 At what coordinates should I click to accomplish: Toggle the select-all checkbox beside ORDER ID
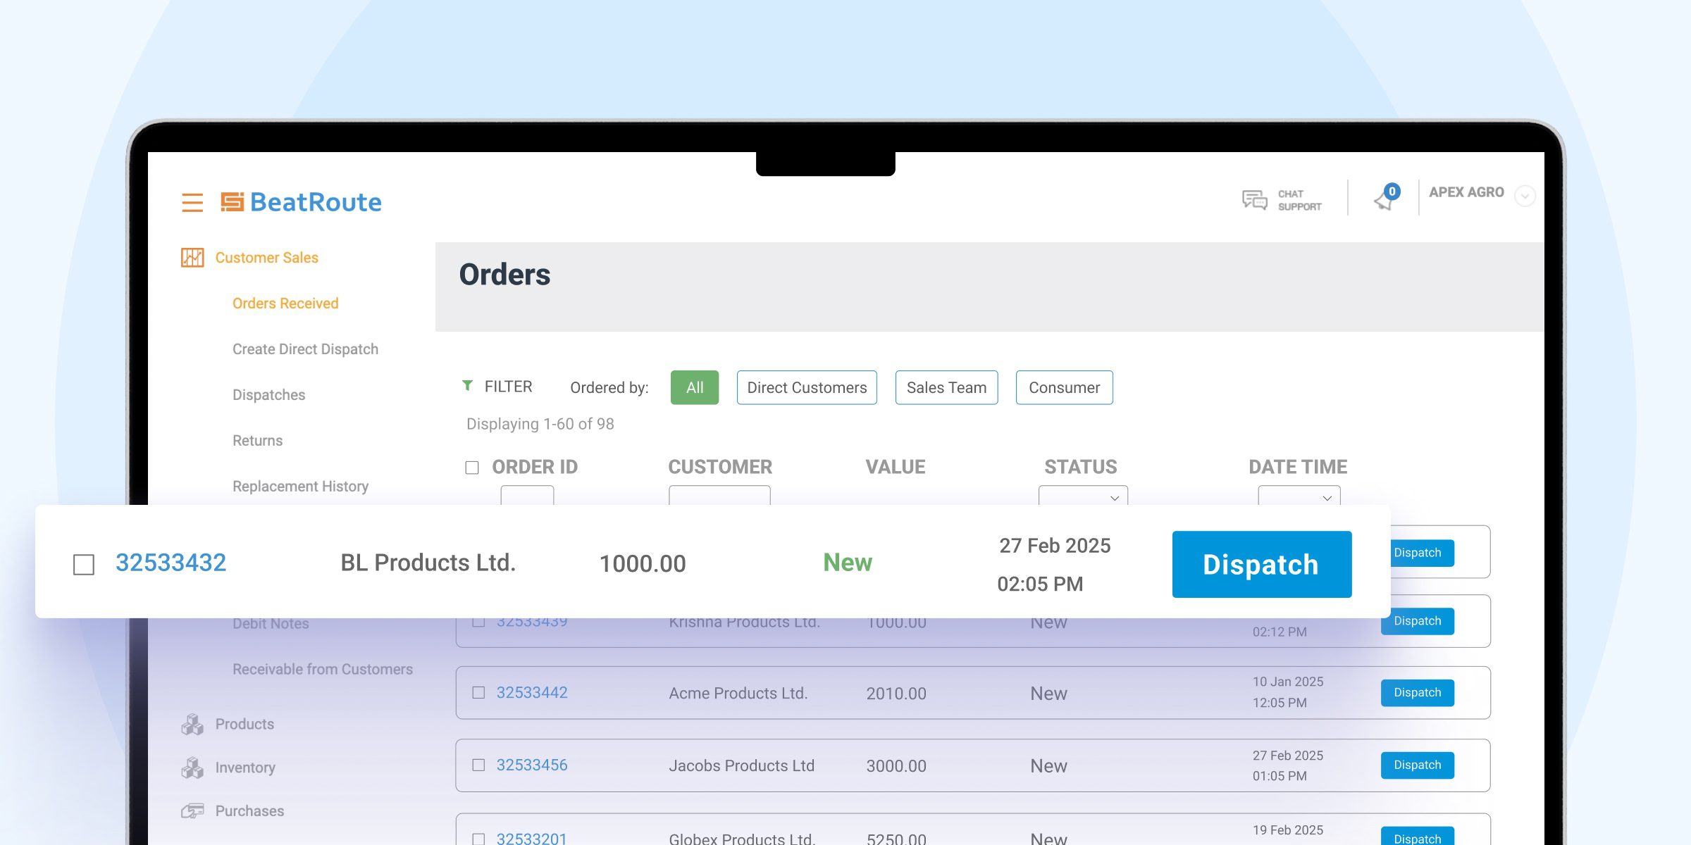(472, 468)
